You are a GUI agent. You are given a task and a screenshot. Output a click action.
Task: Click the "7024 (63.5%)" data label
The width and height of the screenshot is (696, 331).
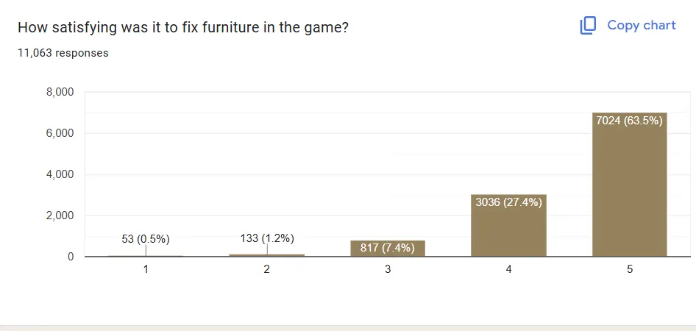pos(630,121)
